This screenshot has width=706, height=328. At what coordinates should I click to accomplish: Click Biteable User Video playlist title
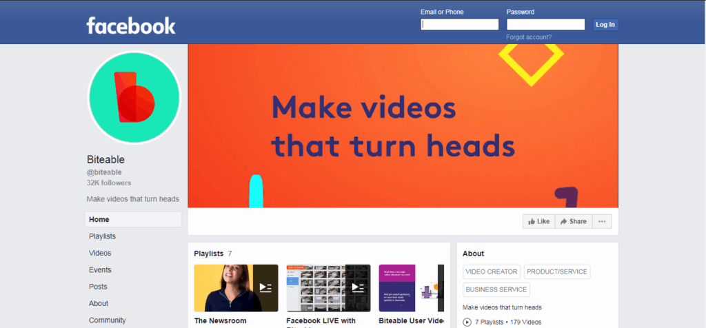(412, 321)
